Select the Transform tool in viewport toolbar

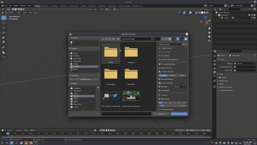click(x=4, y=42)
